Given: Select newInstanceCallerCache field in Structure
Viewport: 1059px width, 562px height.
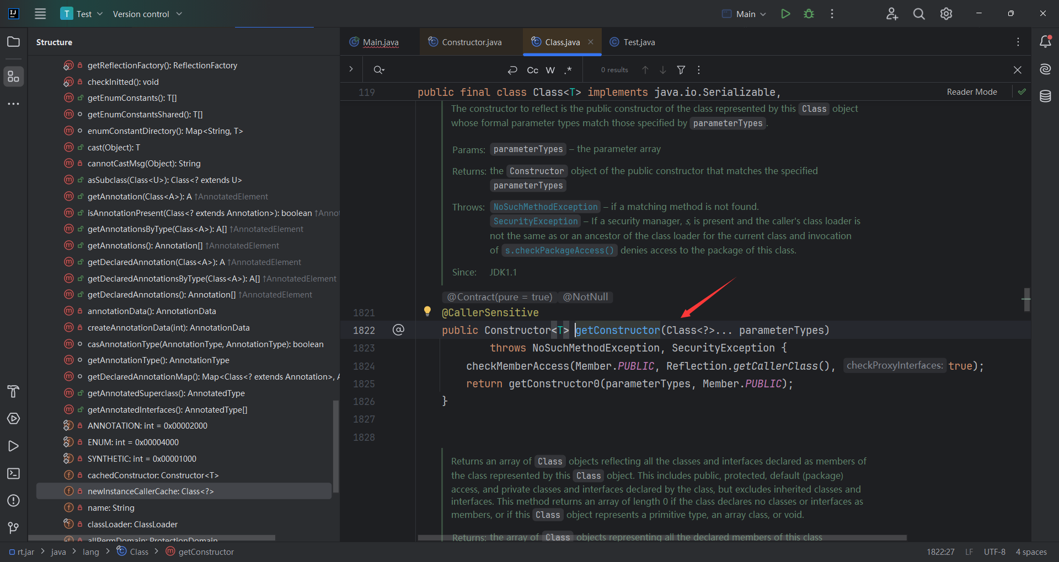Looking at the screenshot, I should coord(184,491).
